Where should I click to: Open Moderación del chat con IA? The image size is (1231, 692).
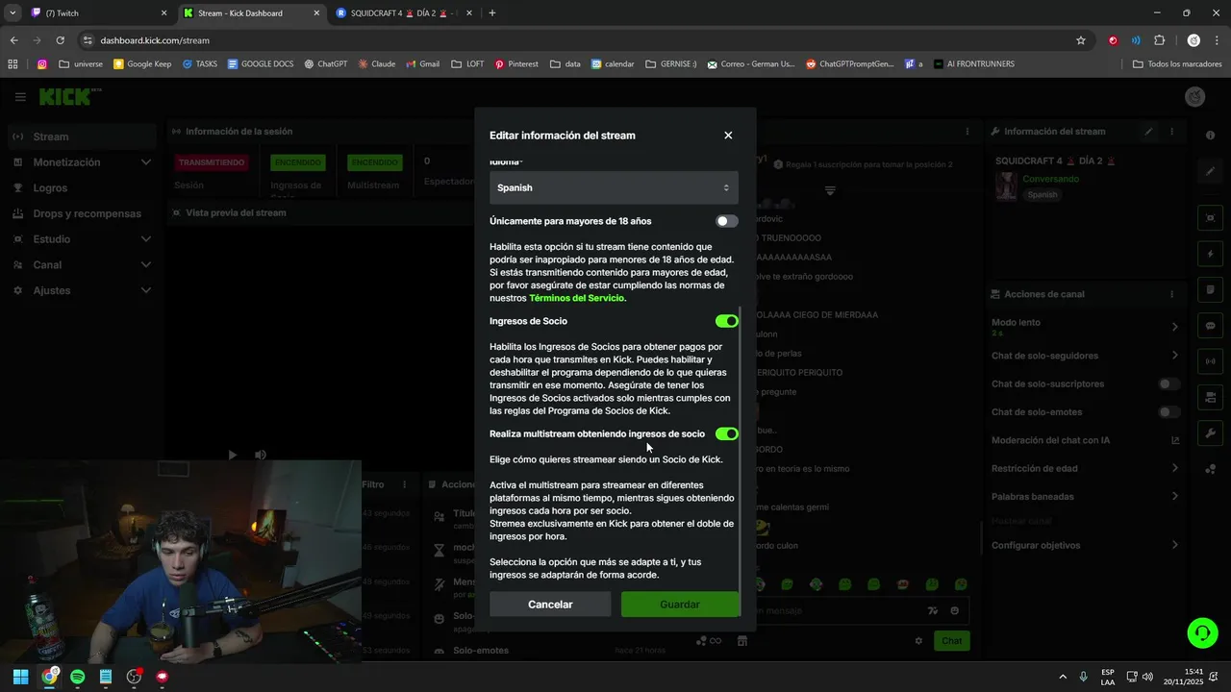pos(1085,440)
